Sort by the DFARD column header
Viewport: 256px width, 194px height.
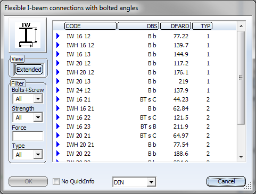click(x=176, y=26)
